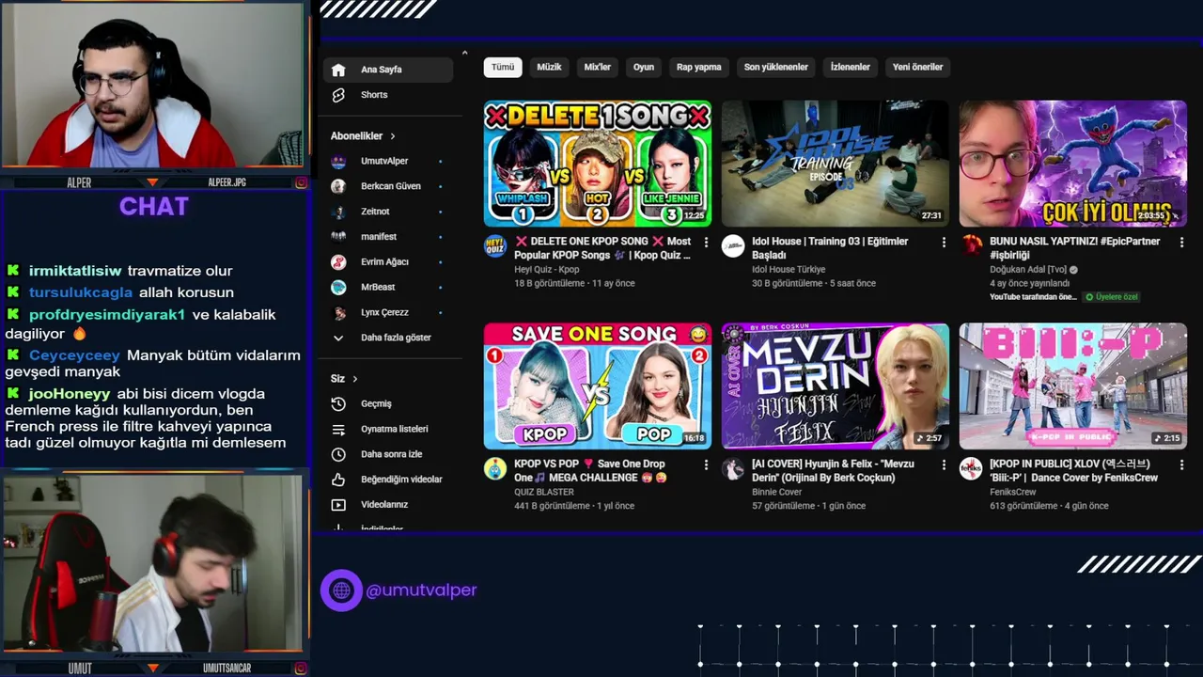The image size is (1203, 677).
Task: Select the Yeni öneriler filter chip
Action: [917, 67]
